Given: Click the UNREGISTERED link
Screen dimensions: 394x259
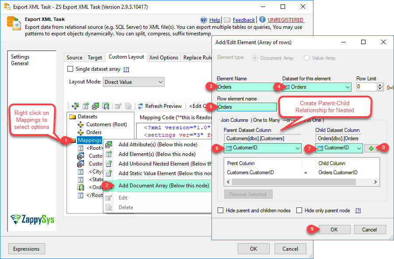Looking at the screenshot, I should point(286,20).
